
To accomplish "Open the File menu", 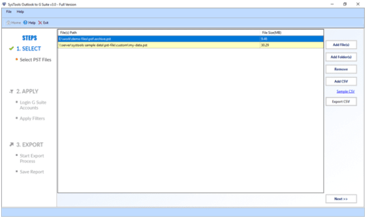I will pyautogui.click(x=9, y=11).
